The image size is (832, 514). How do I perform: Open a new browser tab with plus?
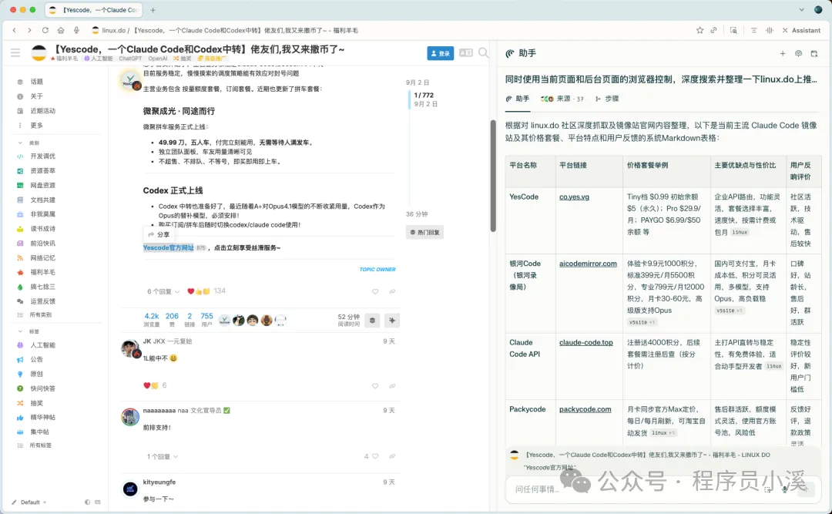click(x=153, y=9)
